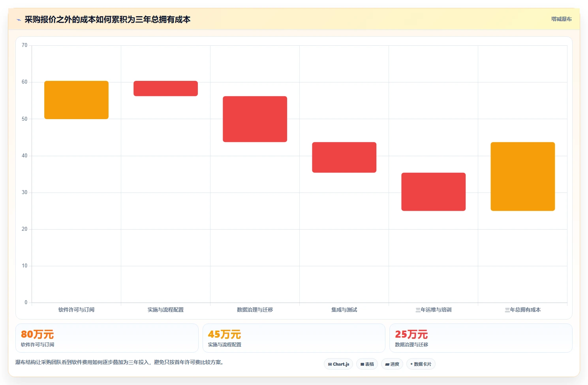Click the red 集成与测试 bar
Viewport: 588px width, 385px height.
(x=344, y=157)
